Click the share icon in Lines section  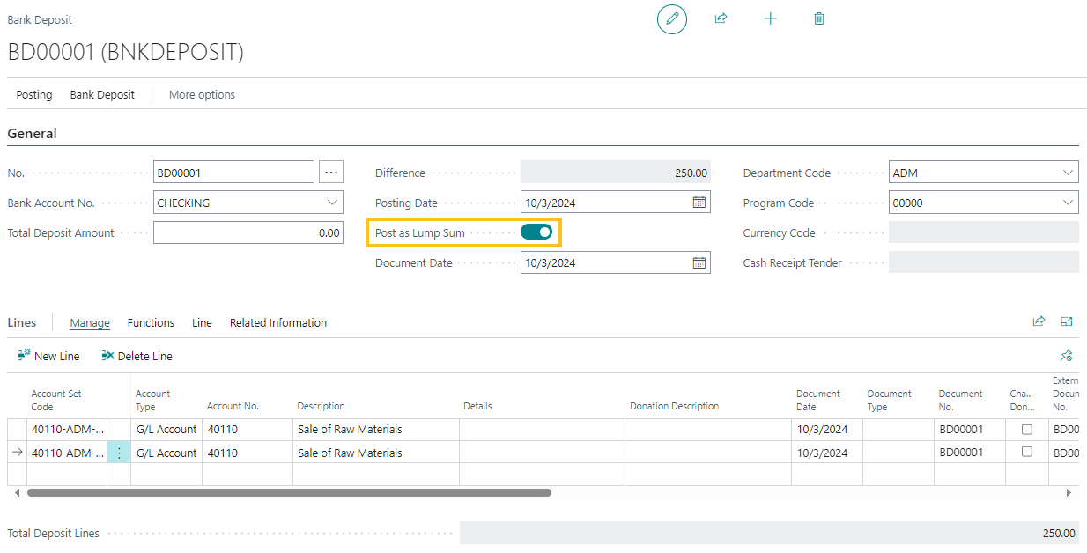(x=1039, y=321)
